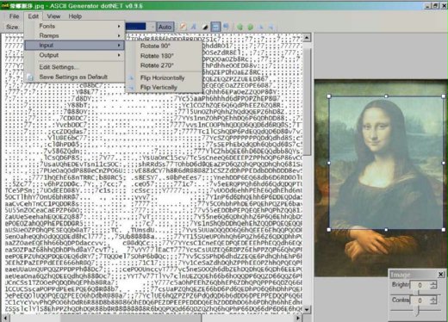Click the Brightness value input field
This screenshot has height=322, width=448.
click(x=420, y=285)
